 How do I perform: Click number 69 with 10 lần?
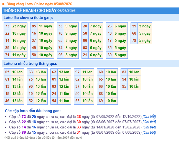101,101
